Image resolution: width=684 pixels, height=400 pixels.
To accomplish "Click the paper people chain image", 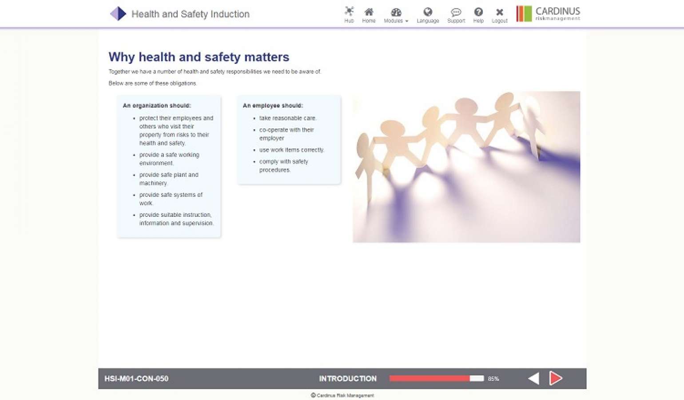I will pos(466,167).
